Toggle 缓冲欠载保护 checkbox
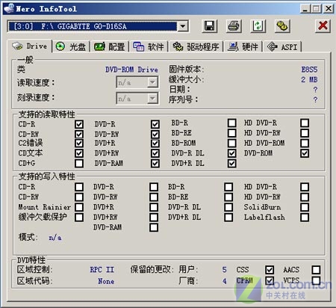Viewport: 336px width, 308px height. [79, 217]
